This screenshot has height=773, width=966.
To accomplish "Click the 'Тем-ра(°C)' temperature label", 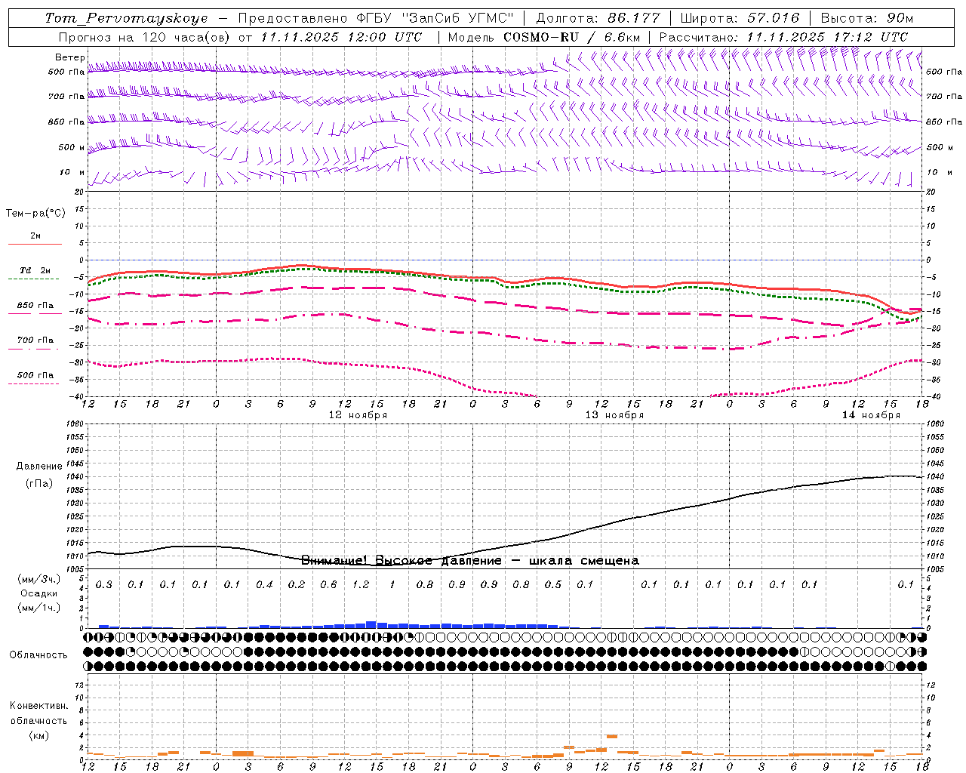I will tap(35, 214).
